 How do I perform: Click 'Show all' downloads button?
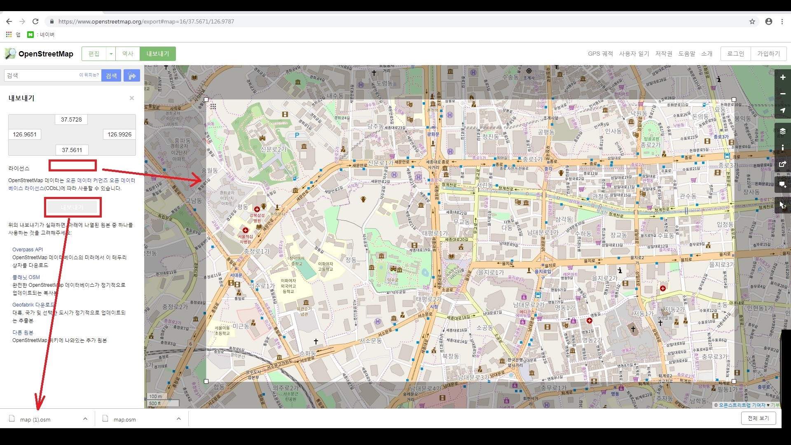758,418
